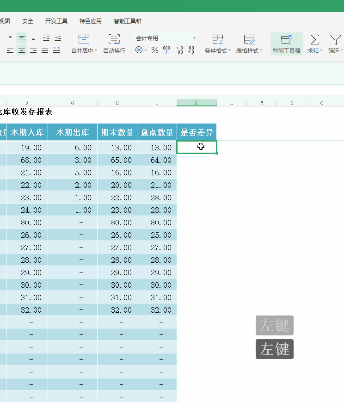Toggle horizontal center alignment
Image resolution: width=344 pixels, height=402 pixels.
pos(22,50)
